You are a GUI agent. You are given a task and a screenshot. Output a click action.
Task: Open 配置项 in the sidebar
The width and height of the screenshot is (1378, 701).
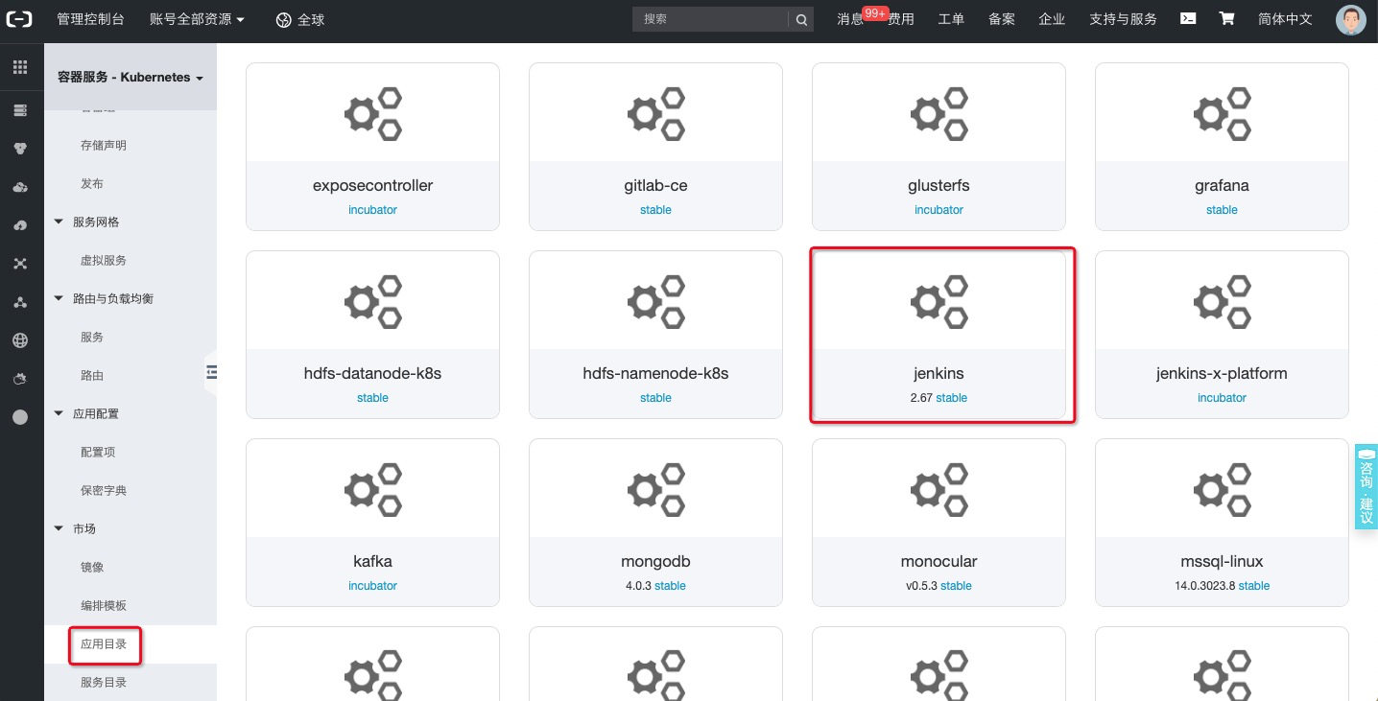pos(98,452)
